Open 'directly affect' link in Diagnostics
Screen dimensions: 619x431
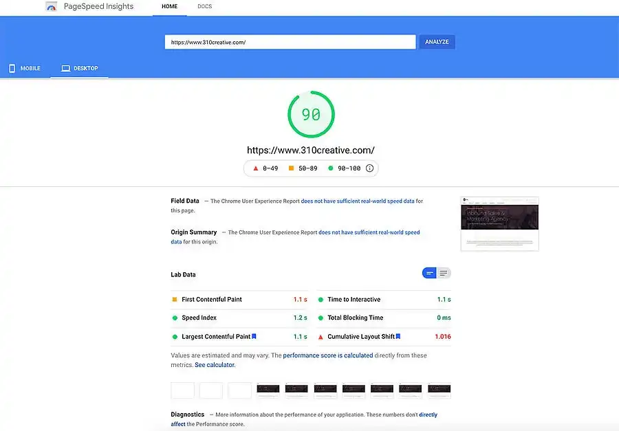click(428, 415)
